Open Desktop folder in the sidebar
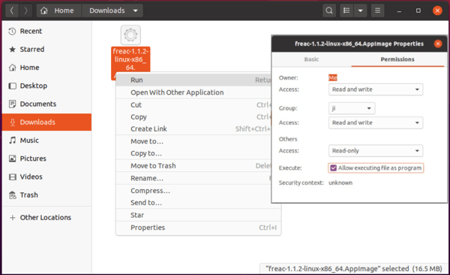 (x=46, y=86)
